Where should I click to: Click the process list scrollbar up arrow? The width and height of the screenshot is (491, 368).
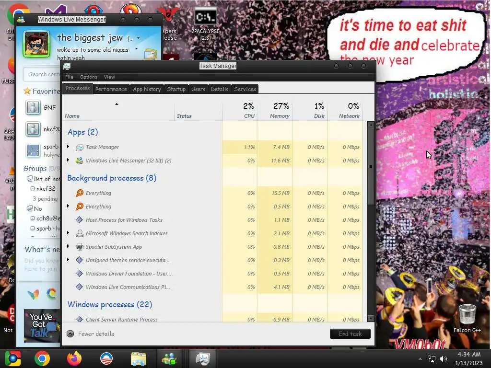pos(371,125)
